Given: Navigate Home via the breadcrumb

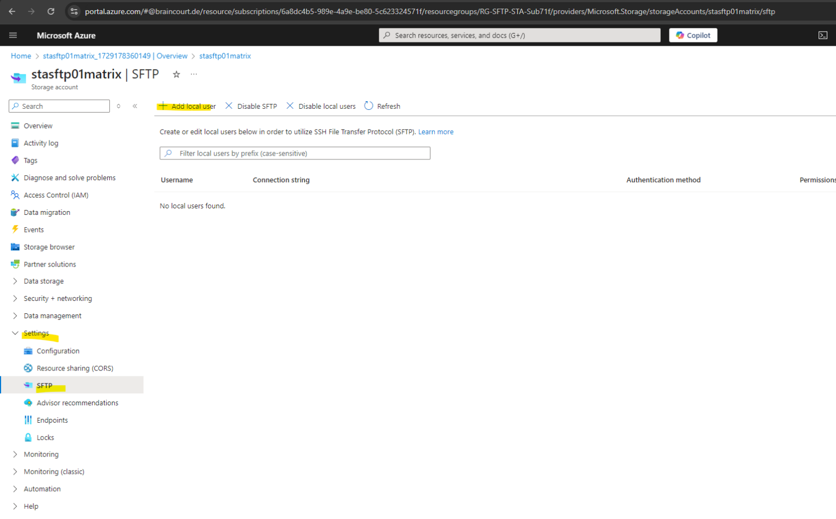Looking at the screenshot, I should 21,55.
